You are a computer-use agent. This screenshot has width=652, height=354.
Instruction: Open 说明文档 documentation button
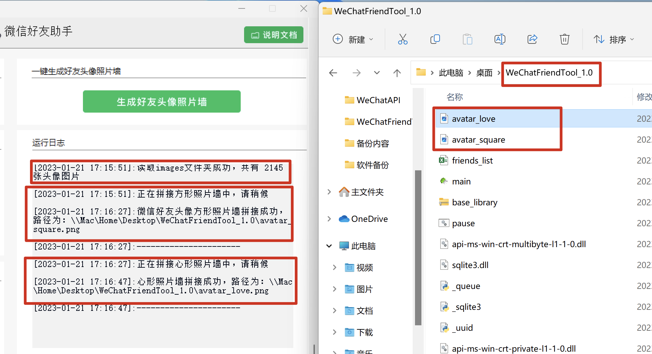(x=274, y=35)
